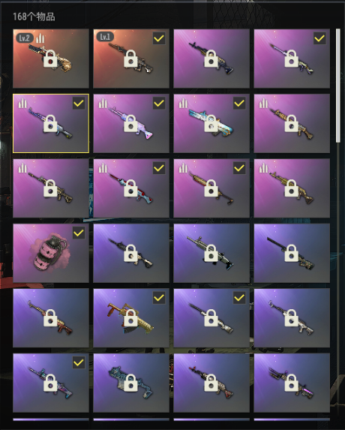This screenshot has width=345, height=430.
Task: Click lock icon on Lv.2 golden weapon
Action: coord(51,59)
